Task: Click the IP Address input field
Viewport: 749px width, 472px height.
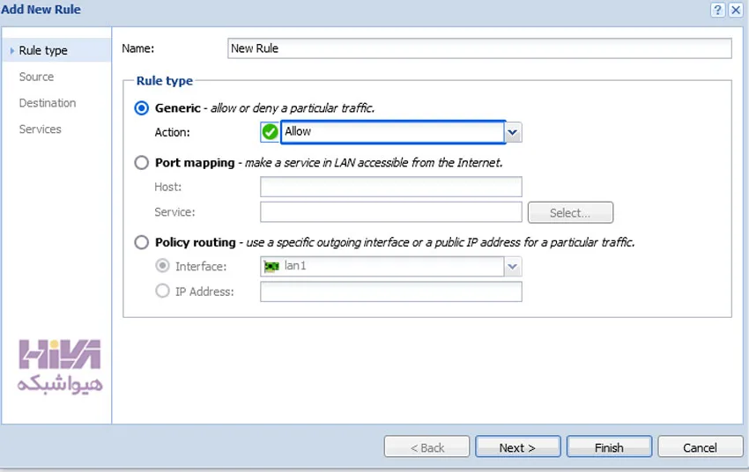Action: [390, 291]
